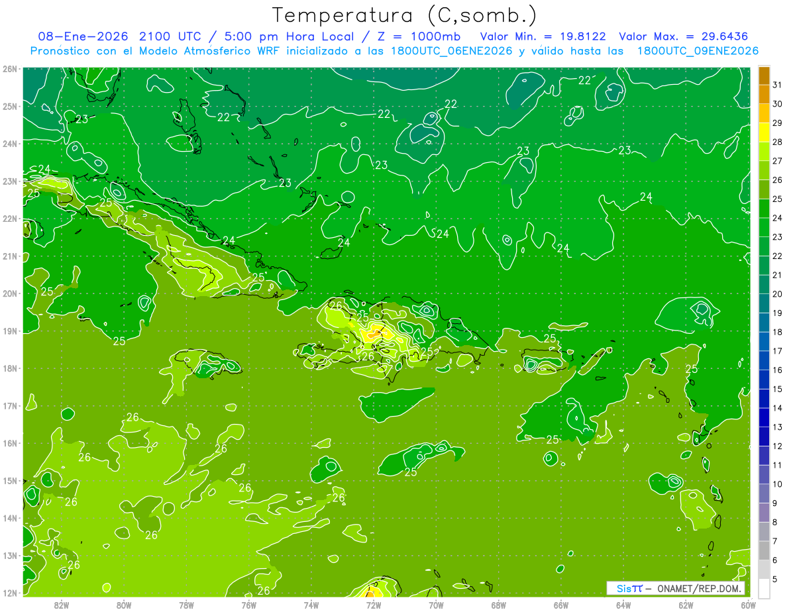Click the "78W" longitude axis label
The image size is (795, 614).
pyautogui.click(x=186, y=605)
